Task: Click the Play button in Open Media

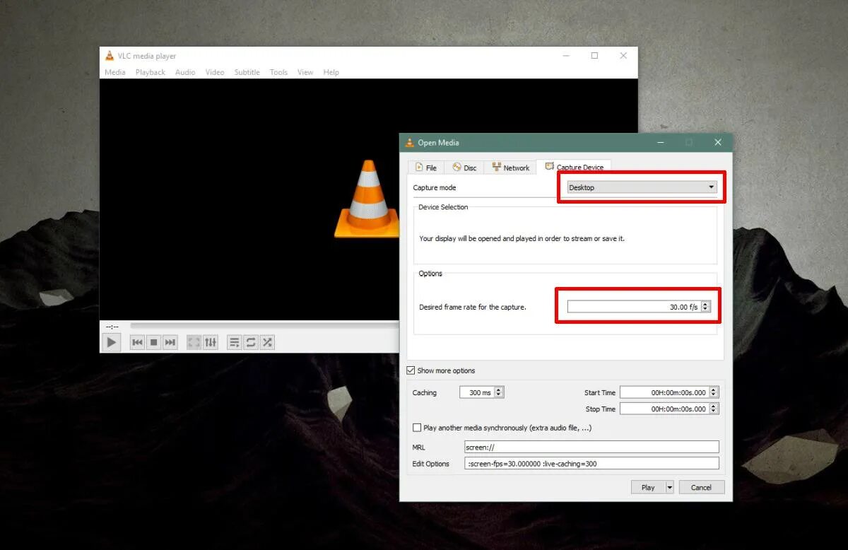Action: (x=648, y=487)
